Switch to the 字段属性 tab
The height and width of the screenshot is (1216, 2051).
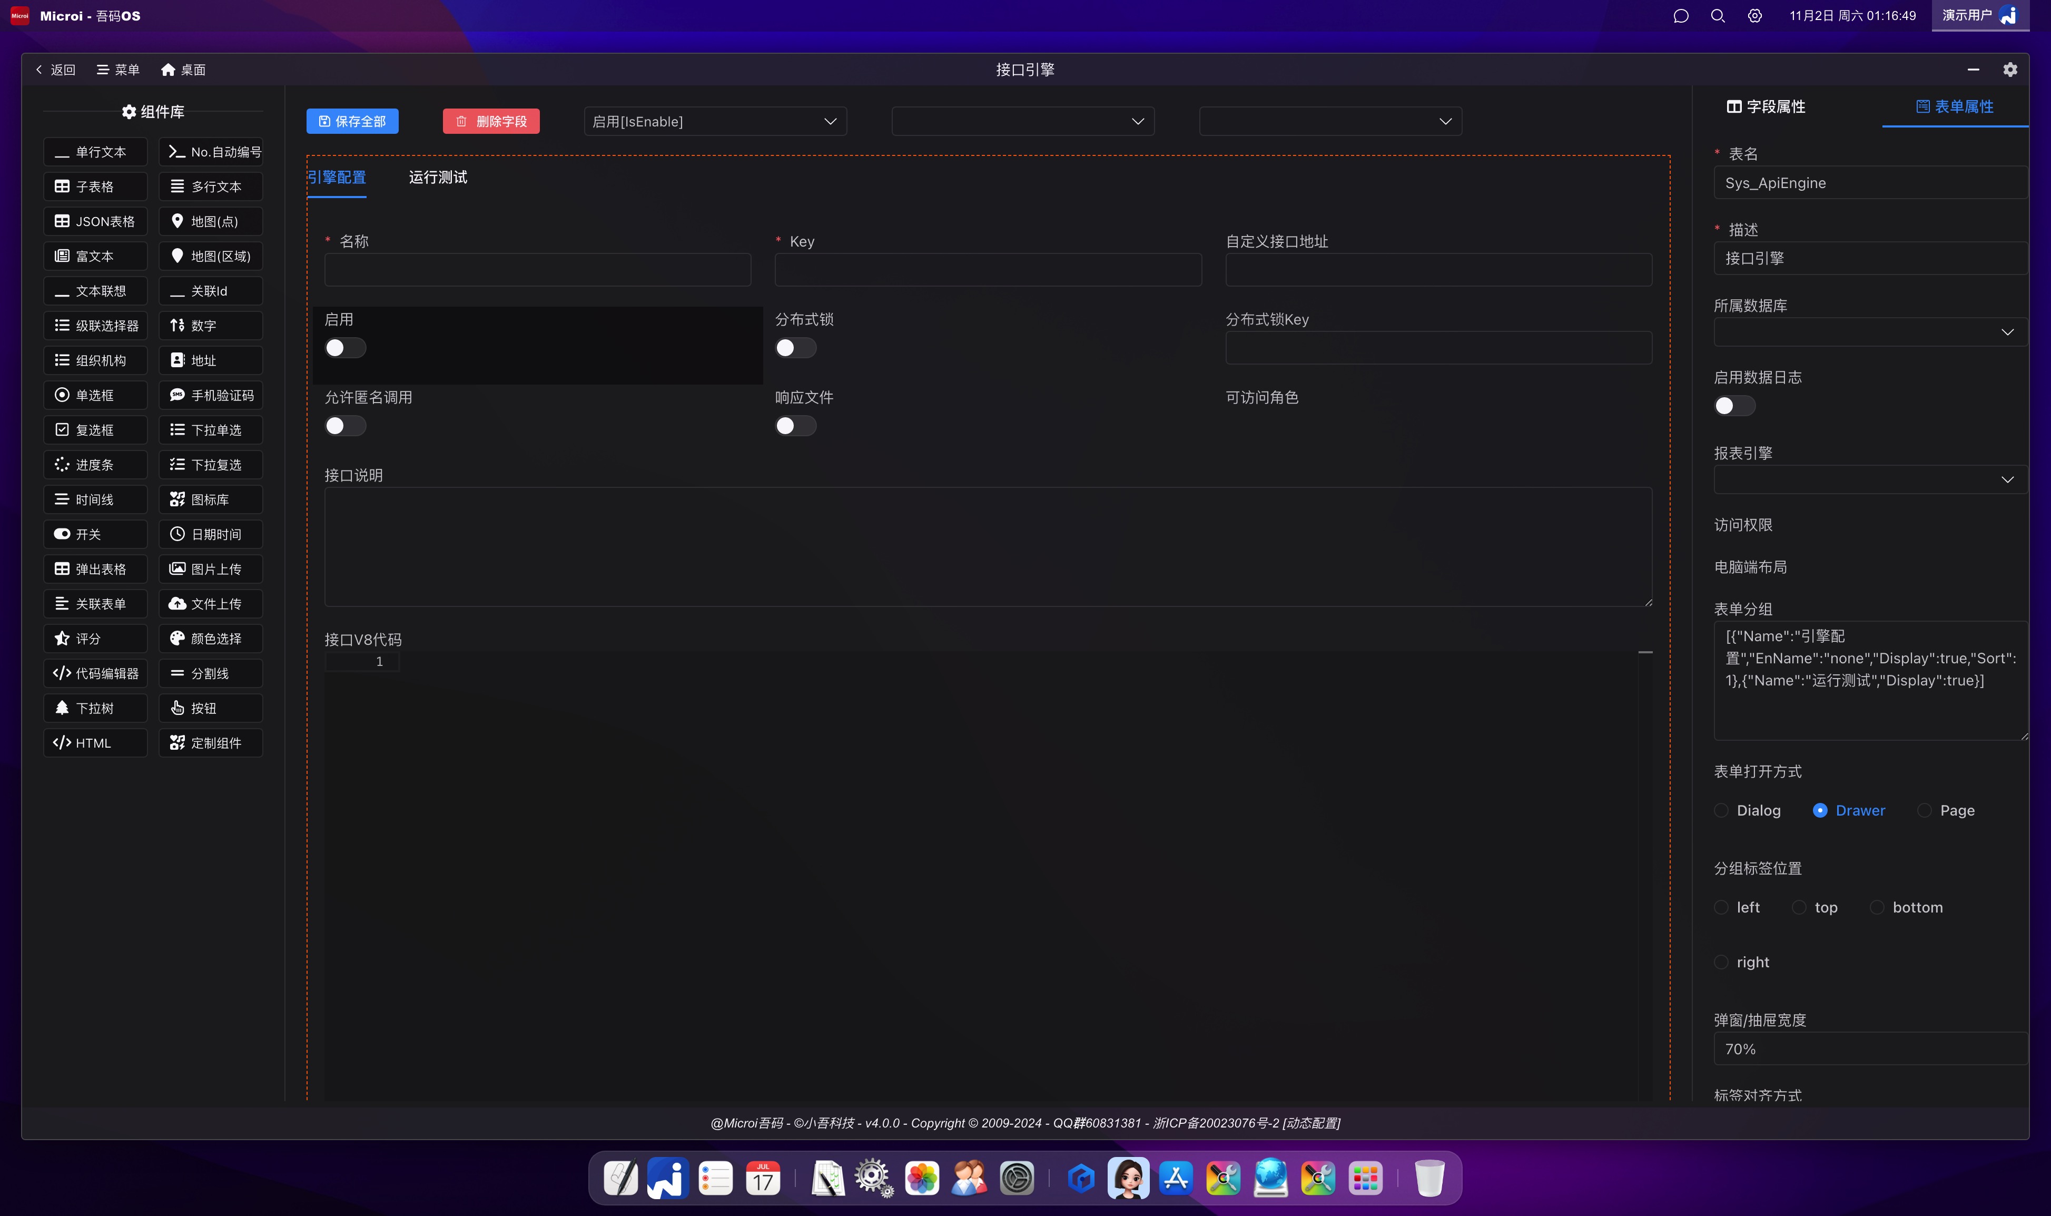(1766, 106)
